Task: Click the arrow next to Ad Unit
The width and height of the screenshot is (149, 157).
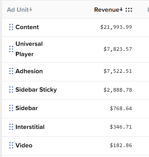Action: coord(31,10)
